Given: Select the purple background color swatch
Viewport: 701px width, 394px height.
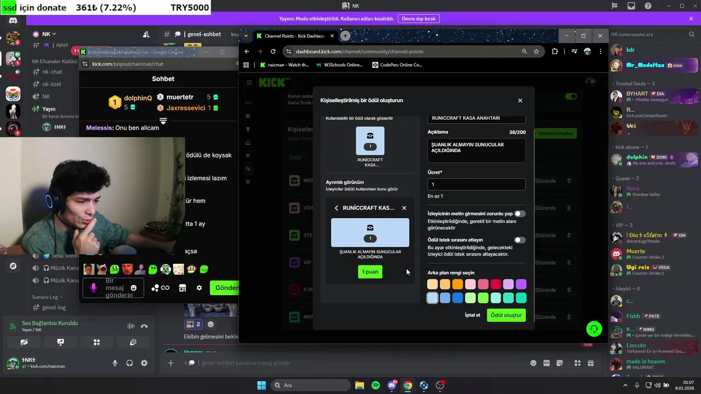Looking at the screenshot, I should pos(521,284).
